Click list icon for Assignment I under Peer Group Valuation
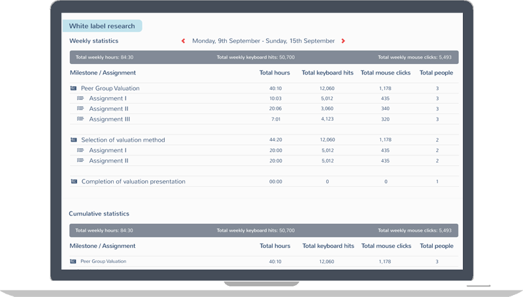Screen dimensions: 523x297 click(80, 99)
